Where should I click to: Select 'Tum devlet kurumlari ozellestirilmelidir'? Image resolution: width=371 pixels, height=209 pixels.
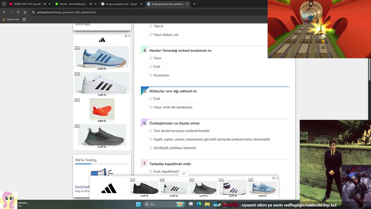(x=151, y=131)
